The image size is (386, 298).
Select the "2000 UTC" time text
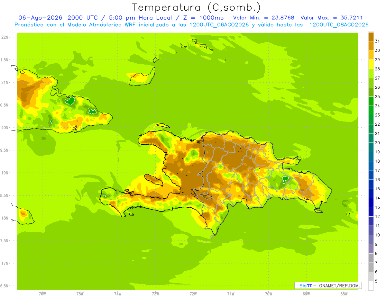83,18
